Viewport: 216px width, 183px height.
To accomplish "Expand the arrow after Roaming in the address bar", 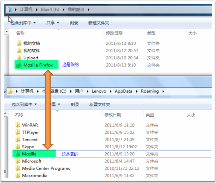I will coord(163,91).
